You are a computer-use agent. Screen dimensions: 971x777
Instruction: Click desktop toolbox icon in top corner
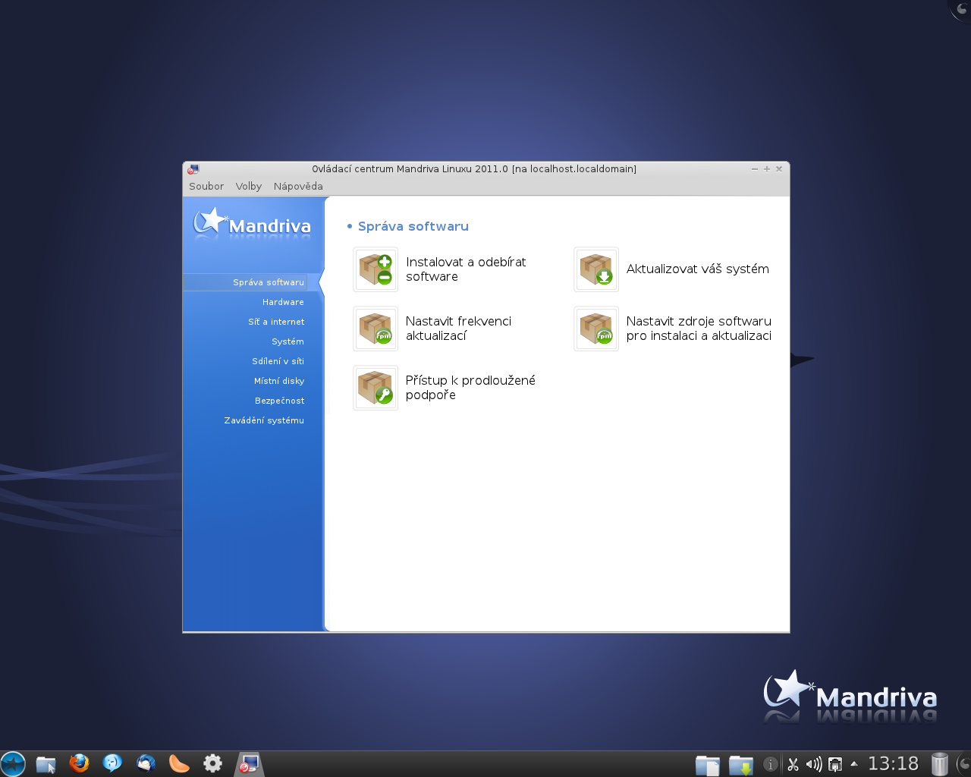point(960,9)
